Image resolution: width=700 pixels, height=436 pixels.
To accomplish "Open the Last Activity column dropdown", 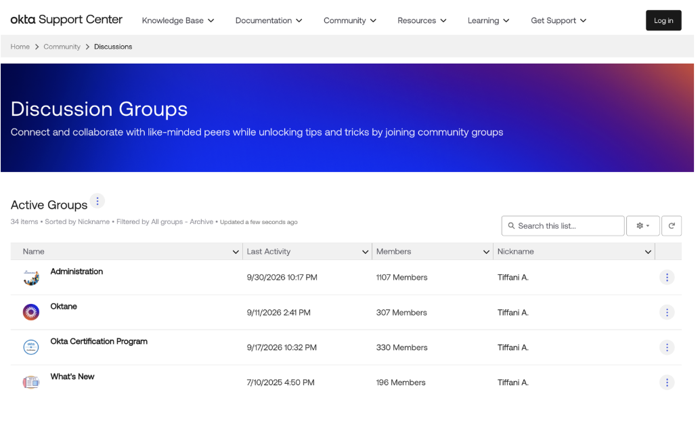I will 365,252.
